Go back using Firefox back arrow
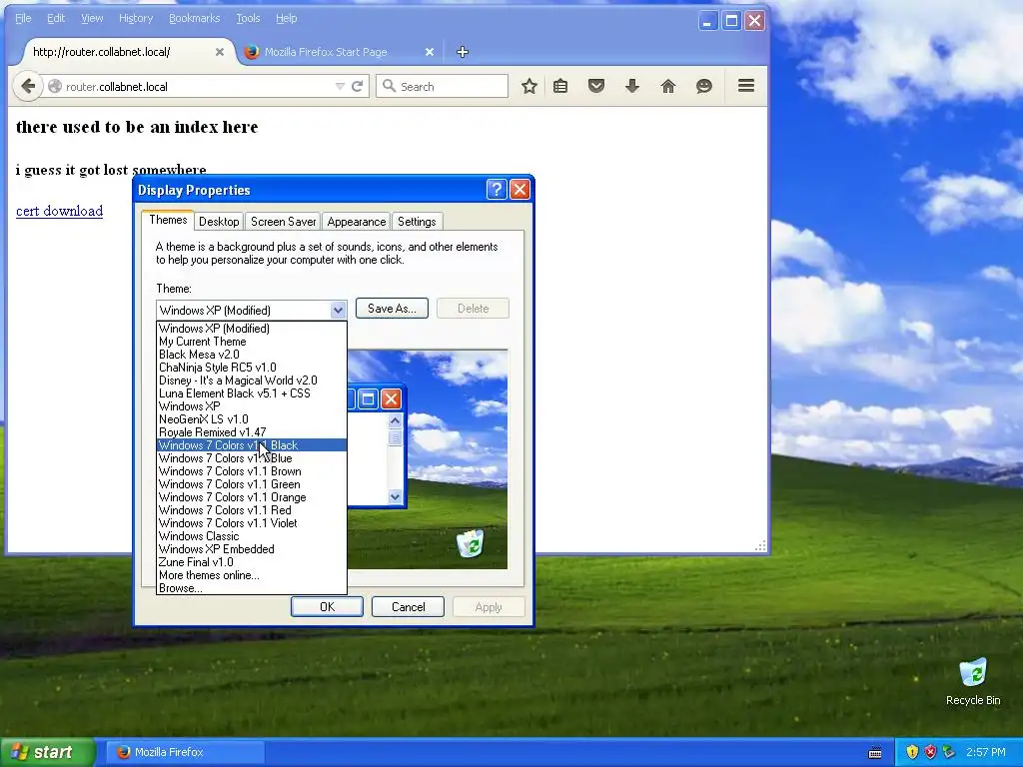 [x=27, y=86]
